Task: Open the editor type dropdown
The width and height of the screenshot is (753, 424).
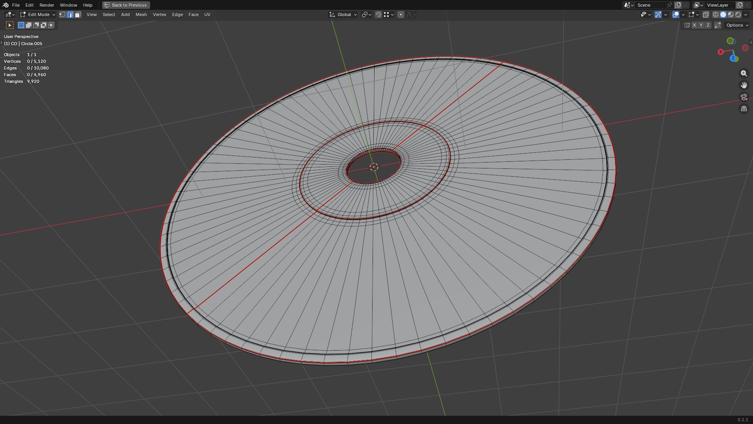Action: pyautogui.click(x=10, y=15)
